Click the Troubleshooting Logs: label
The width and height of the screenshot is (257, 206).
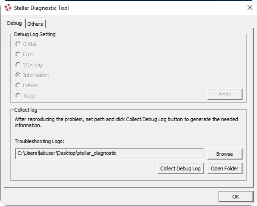39,141
